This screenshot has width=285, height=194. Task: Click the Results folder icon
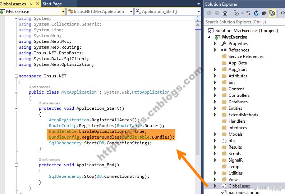(x=224, y=147)
